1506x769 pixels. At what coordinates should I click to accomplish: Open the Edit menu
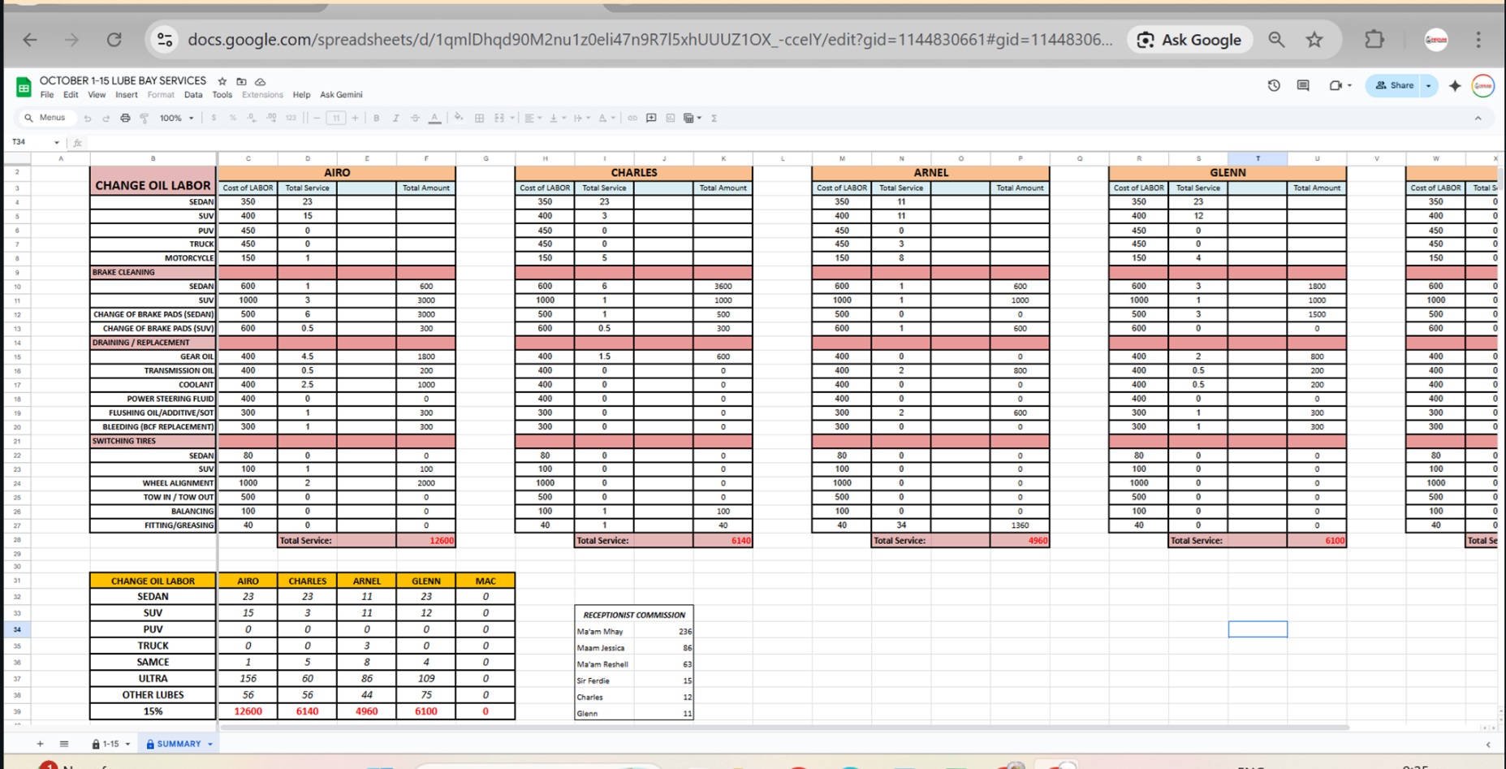click(71, 95)
